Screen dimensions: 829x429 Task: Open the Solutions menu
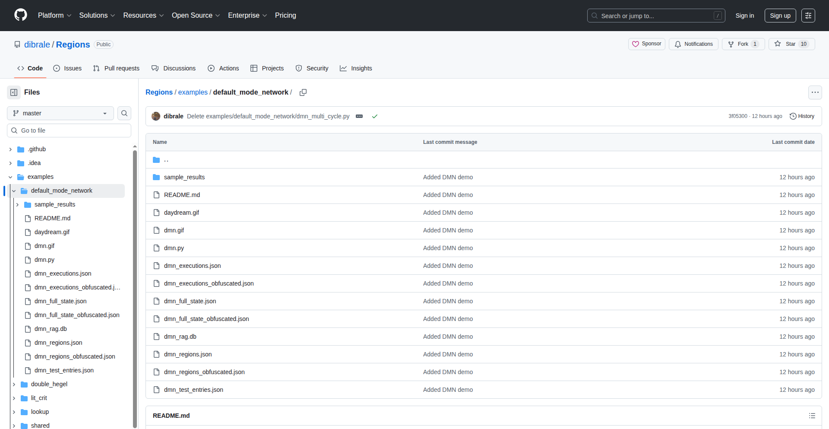(97, 16)
